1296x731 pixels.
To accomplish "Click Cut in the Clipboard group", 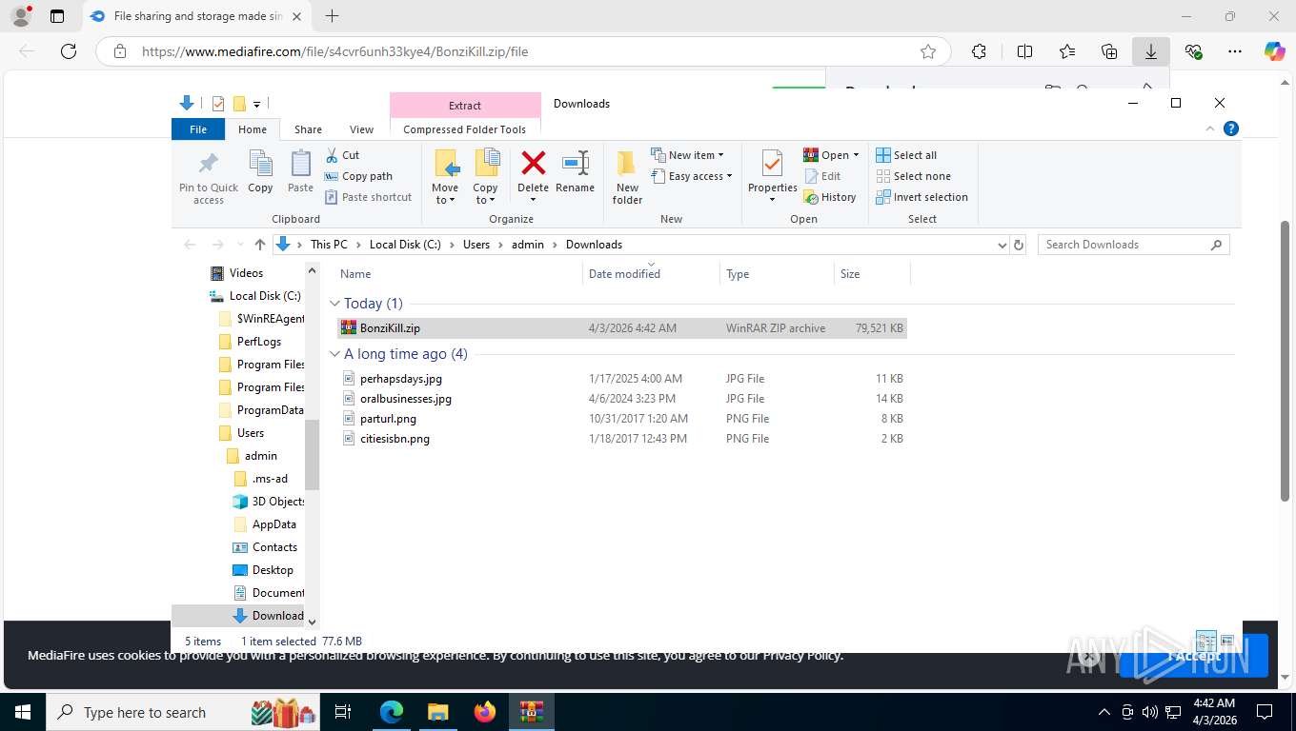I will pyautogui.click(x=342, y=155).
